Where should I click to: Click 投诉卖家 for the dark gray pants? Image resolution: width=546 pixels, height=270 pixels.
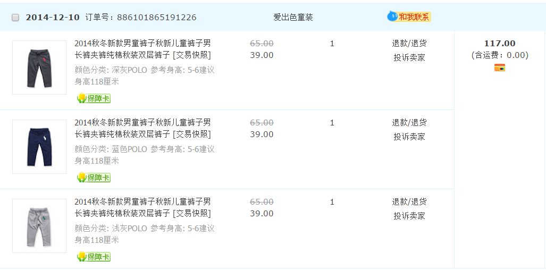coord(409,57)
